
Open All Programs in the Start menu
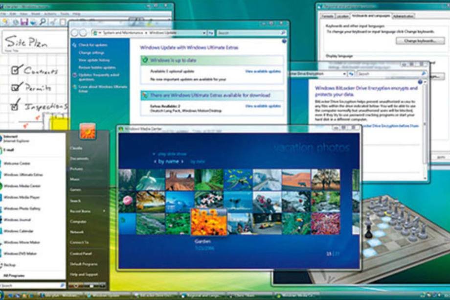14,276
